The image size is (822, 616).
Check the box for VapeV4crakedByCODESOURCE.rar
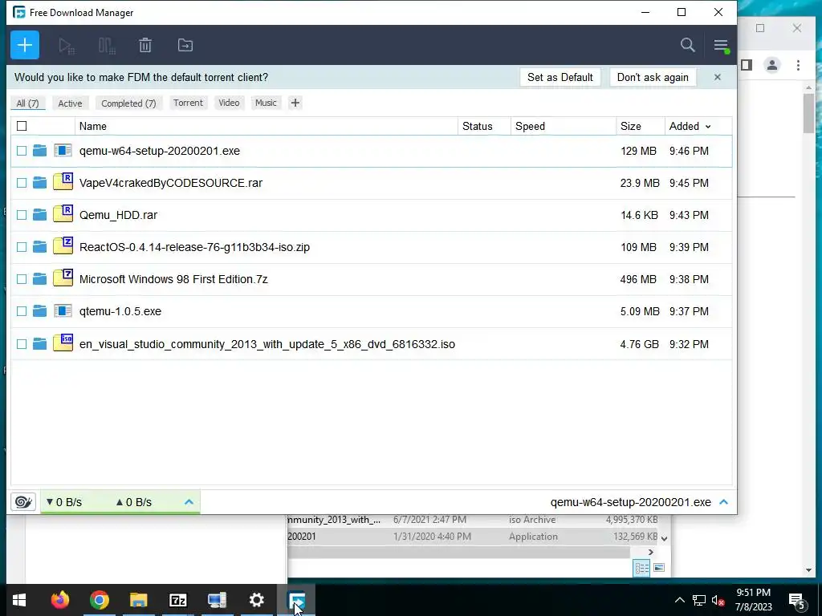[x=22, y=183]
